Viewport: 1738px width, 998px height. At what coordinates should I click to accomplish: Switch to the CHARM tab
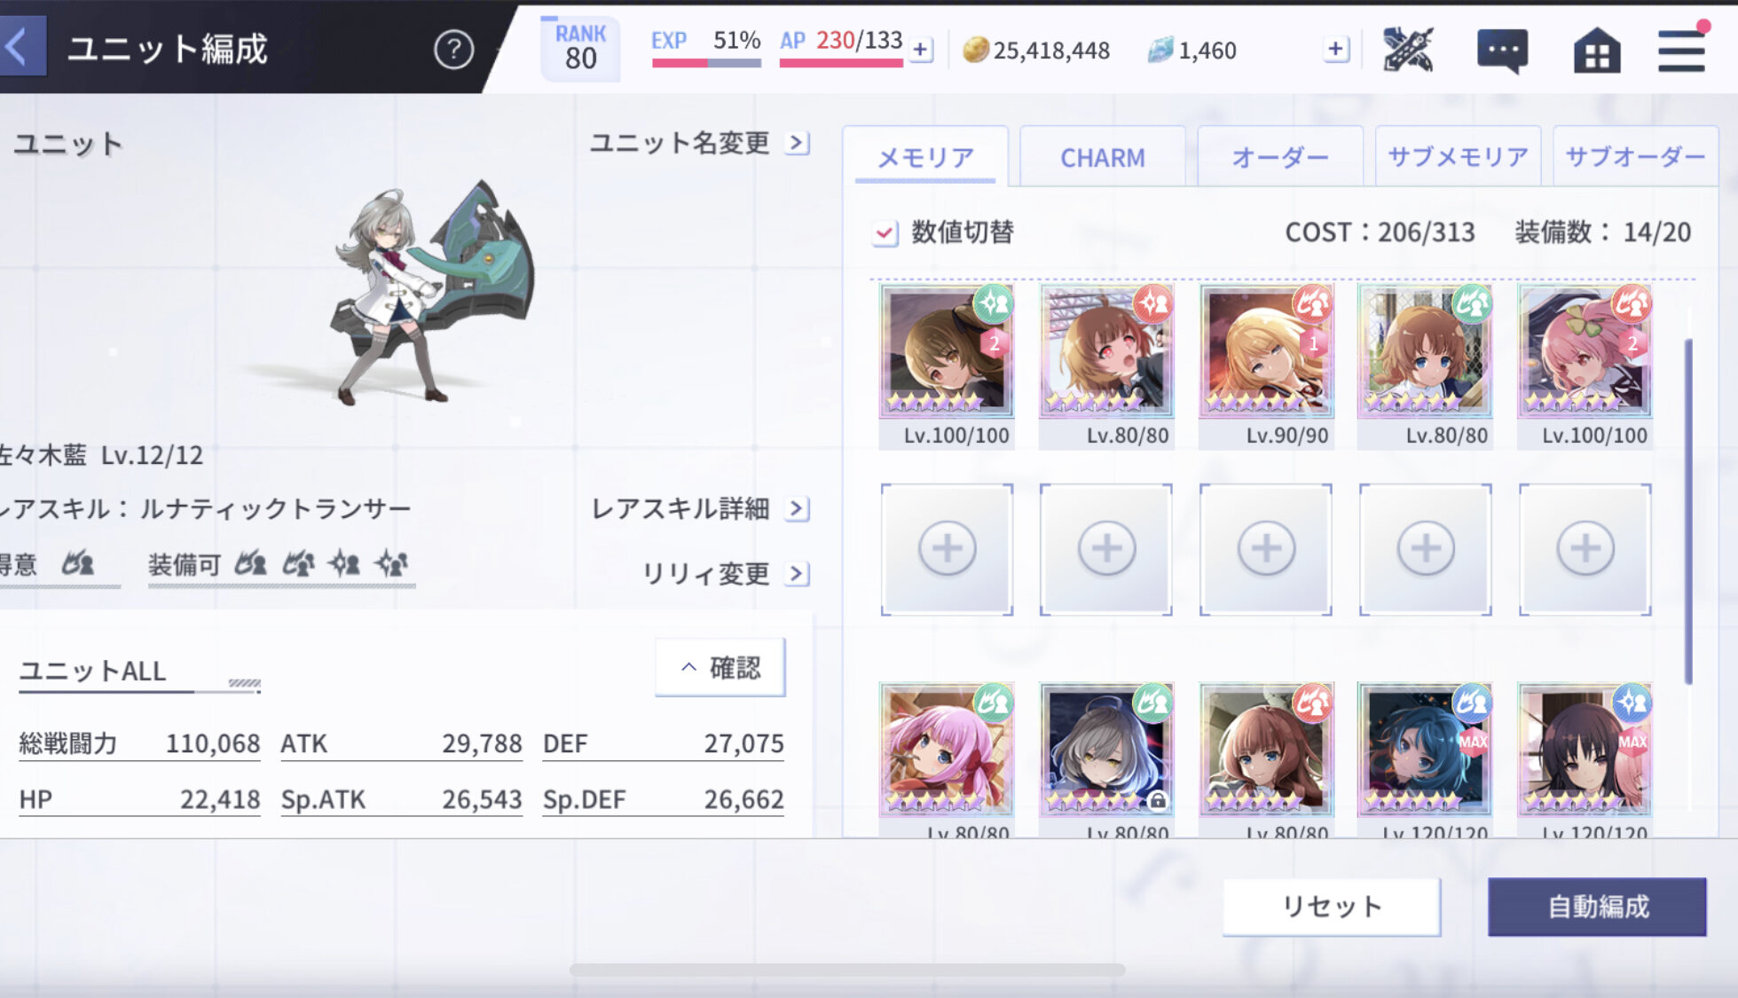[1102, 157]
